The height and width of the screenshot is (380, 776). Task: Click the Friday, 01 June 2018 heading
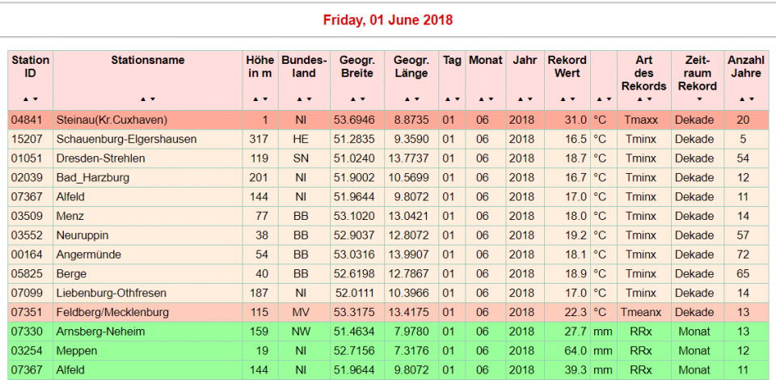tap(388, 19)
